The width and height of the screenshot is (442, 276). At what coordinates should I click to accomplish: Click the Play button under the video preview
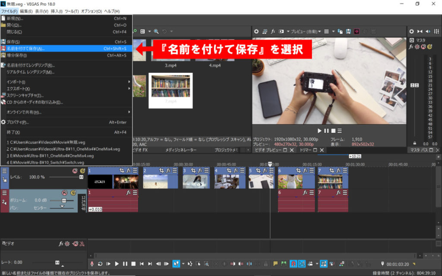319,131
